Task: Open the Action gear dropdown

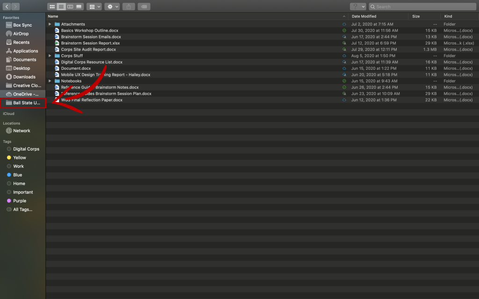Action: tap(112, 7)
